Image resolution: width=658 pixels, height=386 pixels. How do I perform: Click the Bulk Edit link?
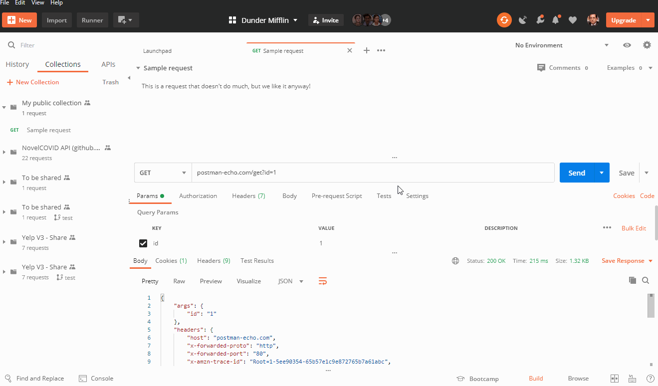coord(634,228)
